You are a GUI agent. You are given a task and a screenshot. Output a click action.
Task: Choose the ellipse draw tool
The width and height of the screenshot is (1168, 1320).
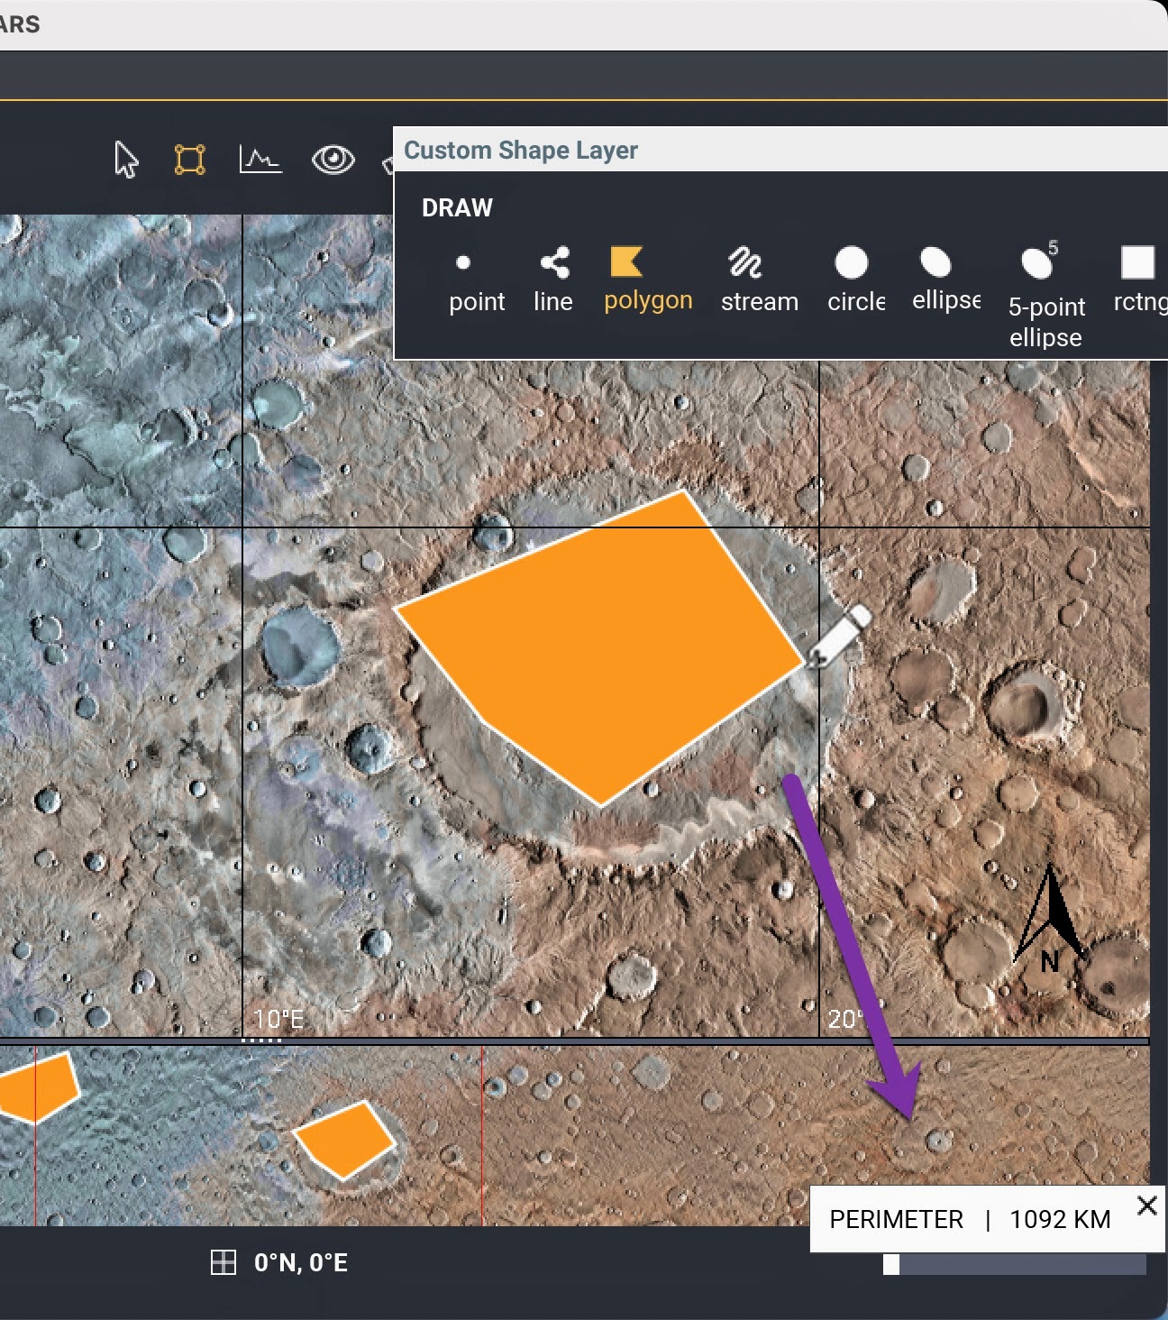point(945,280)
